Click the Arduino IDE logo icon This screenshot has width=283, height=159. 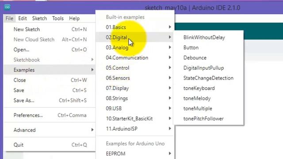pos(7,7)
